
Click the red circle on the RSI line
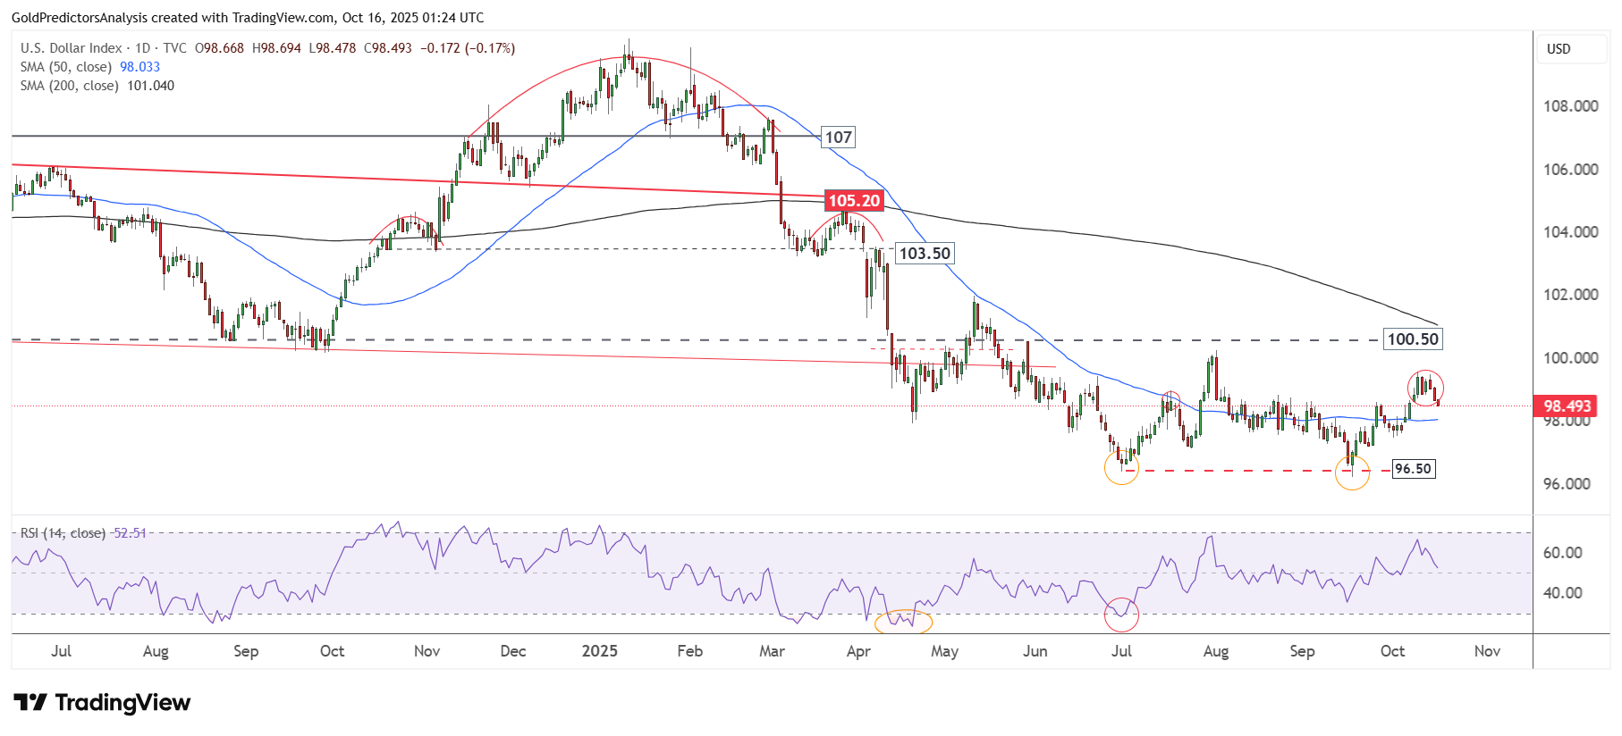(x=1121, y=614)
